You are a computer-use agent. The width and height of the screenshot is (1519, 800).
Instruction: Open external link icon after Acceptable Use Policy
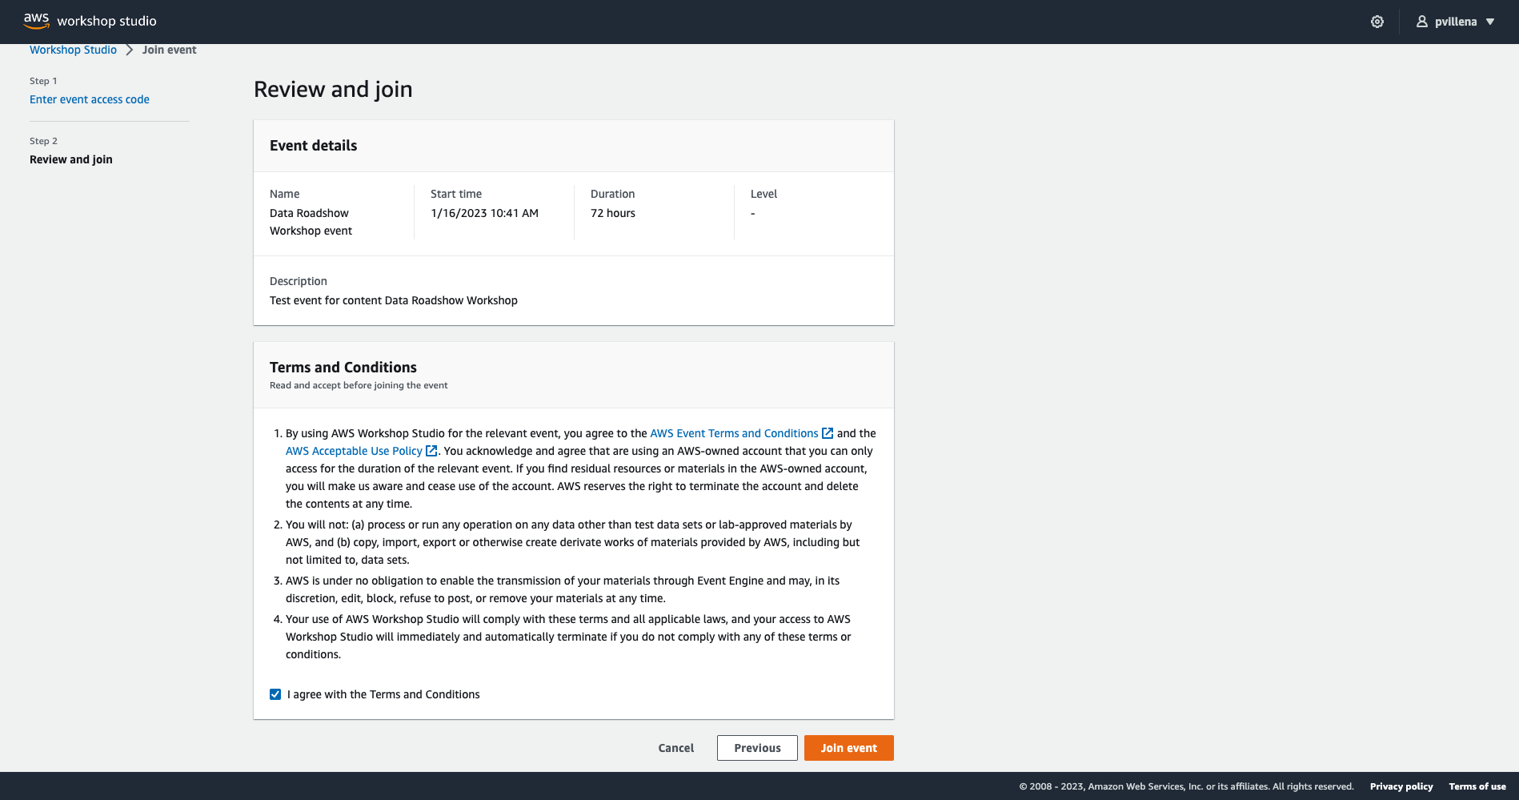(431, 451)
